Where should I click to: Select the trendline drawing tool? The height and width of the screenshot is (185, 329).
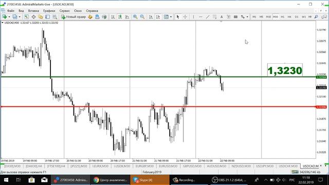pos(208,17)
